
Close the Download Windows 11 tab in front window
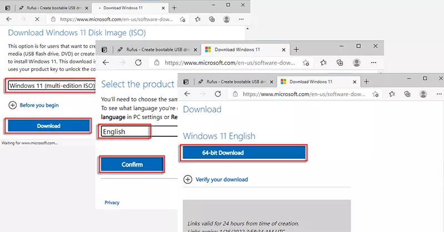pyautogui.click(x=353, y=81)
